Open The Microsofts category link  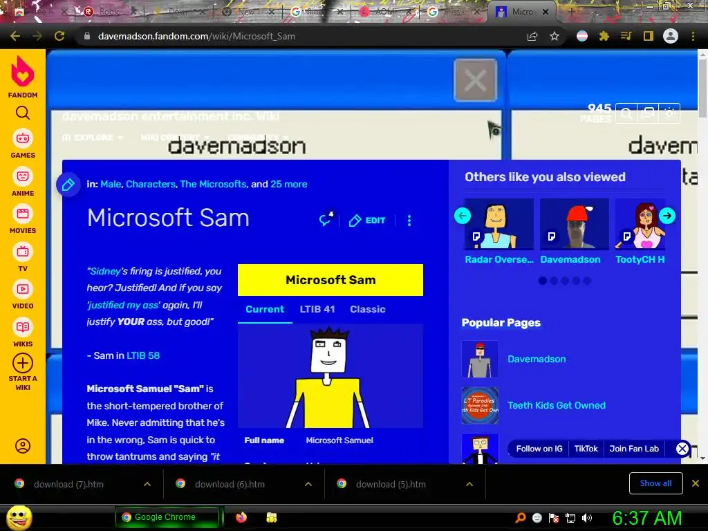[213, 184]
